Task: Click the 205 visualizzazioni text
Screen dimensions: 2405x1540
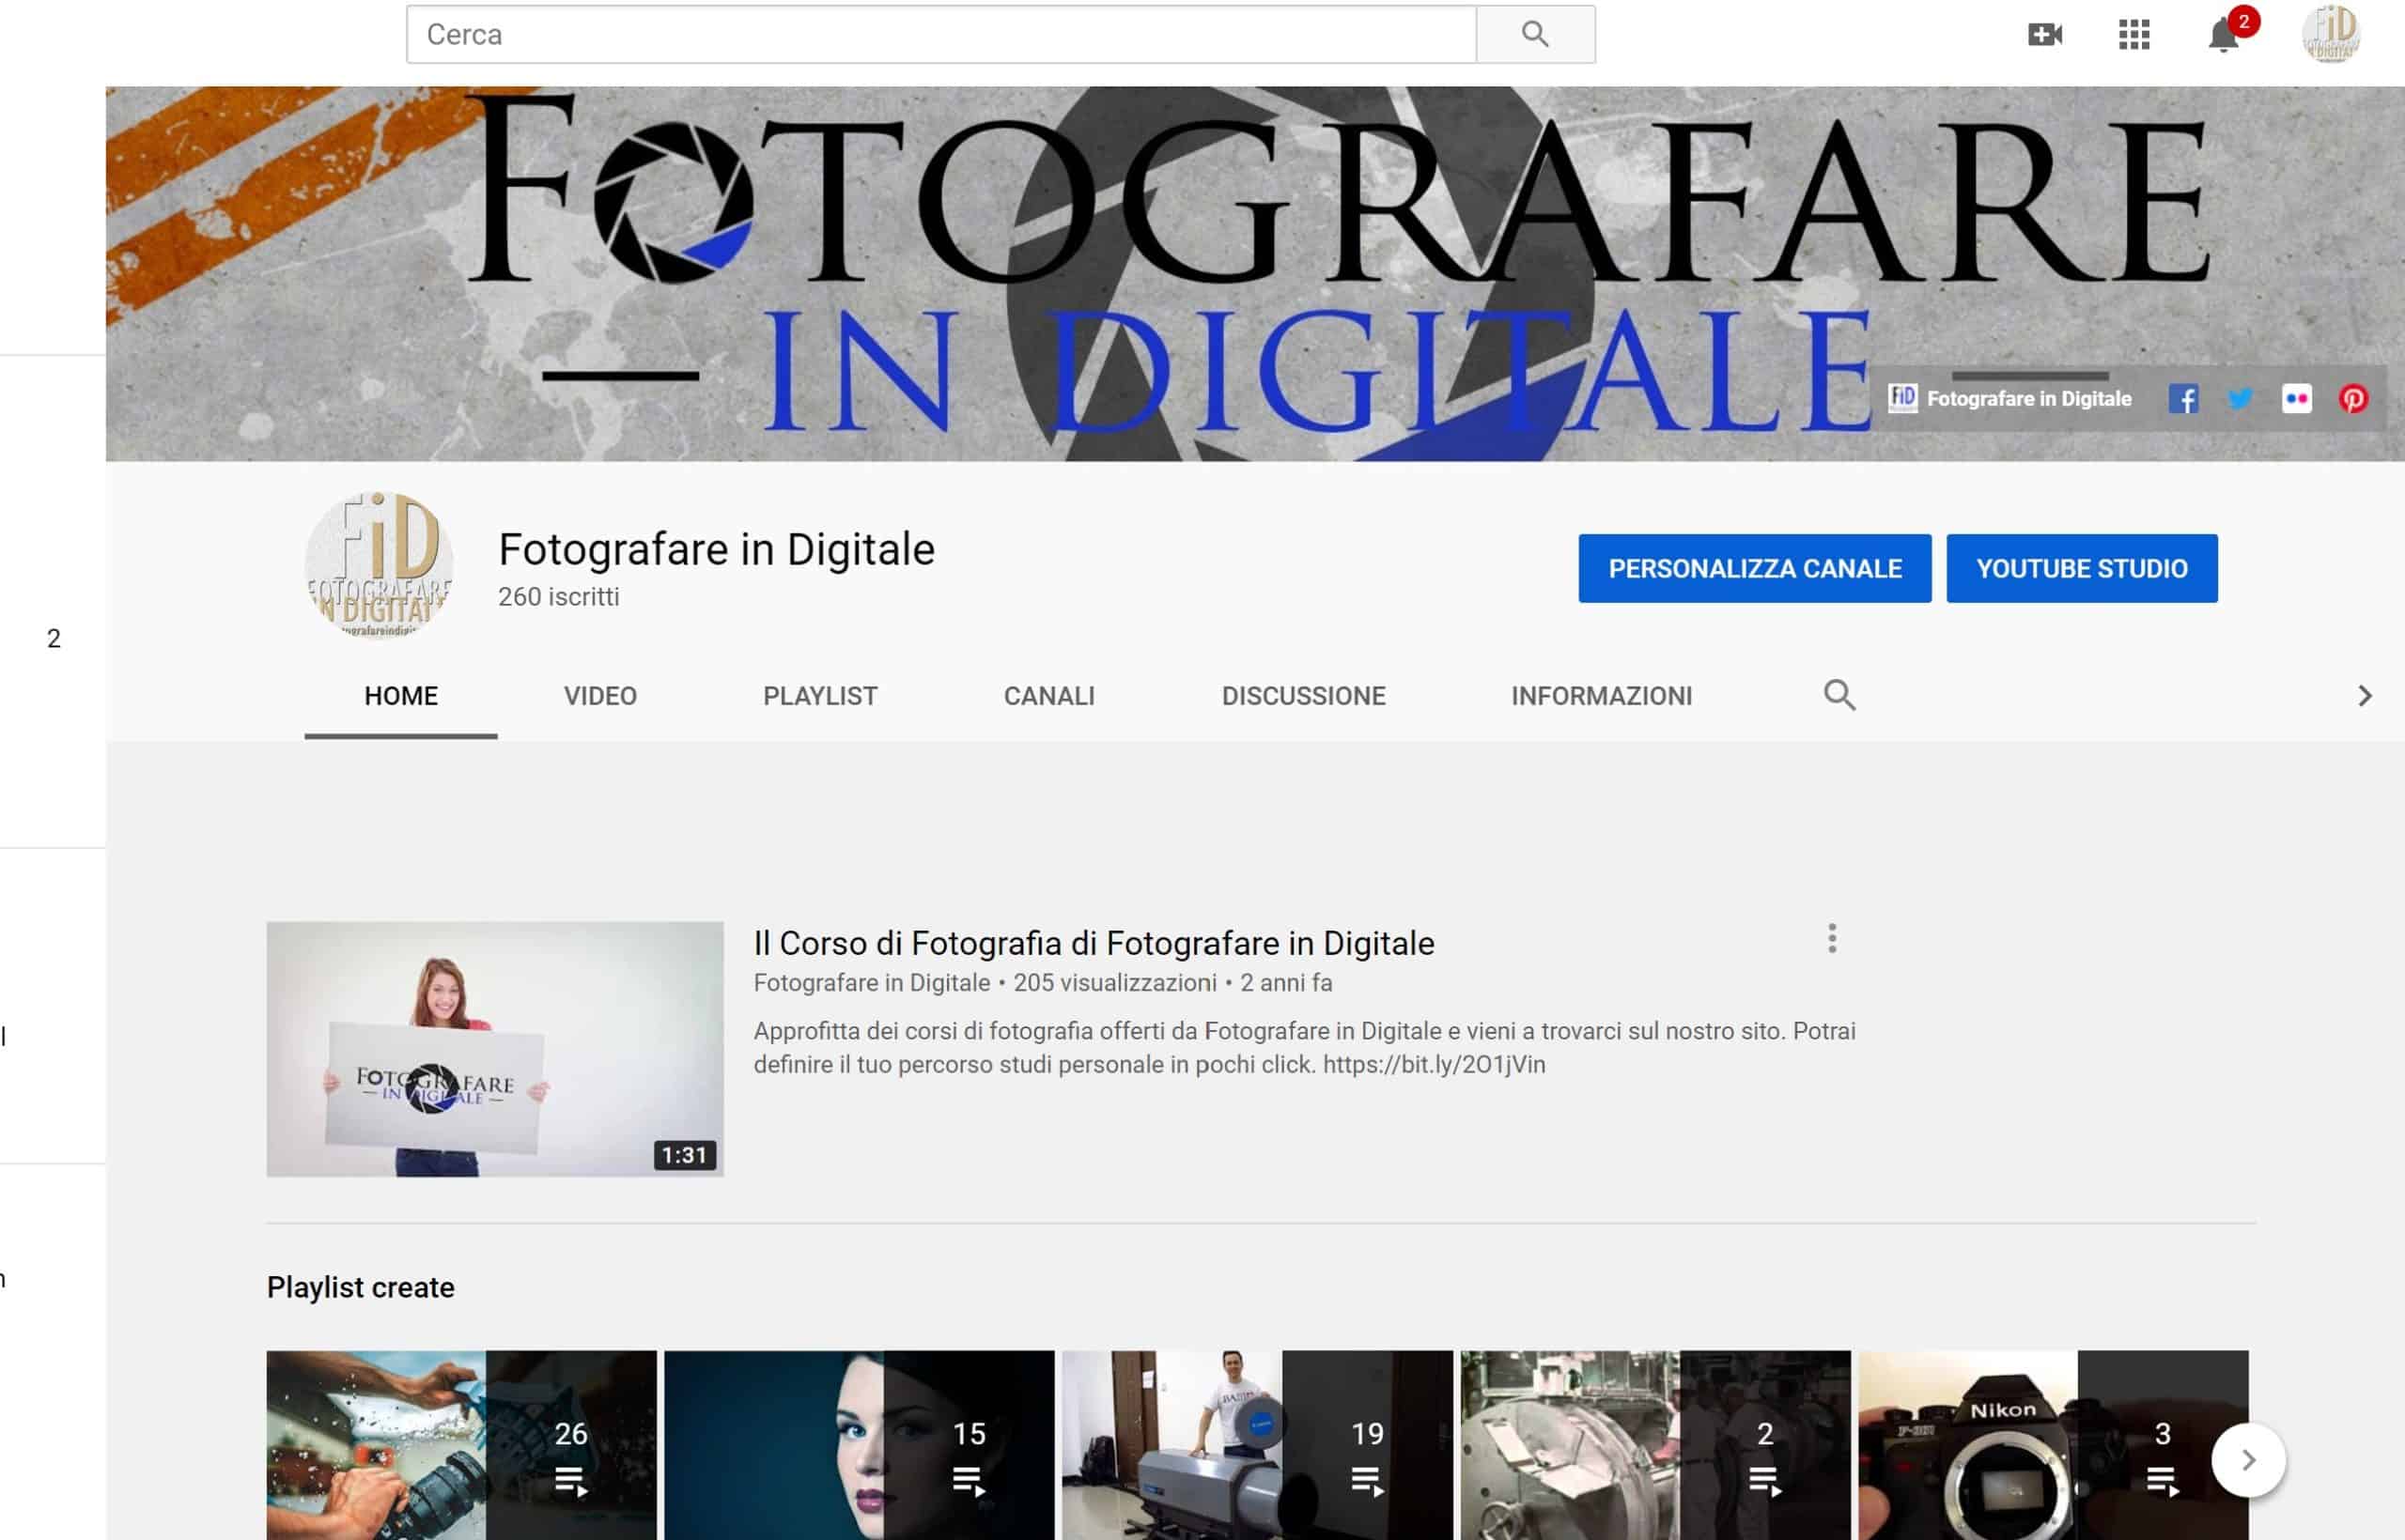Action: (x=1114, y=983)
